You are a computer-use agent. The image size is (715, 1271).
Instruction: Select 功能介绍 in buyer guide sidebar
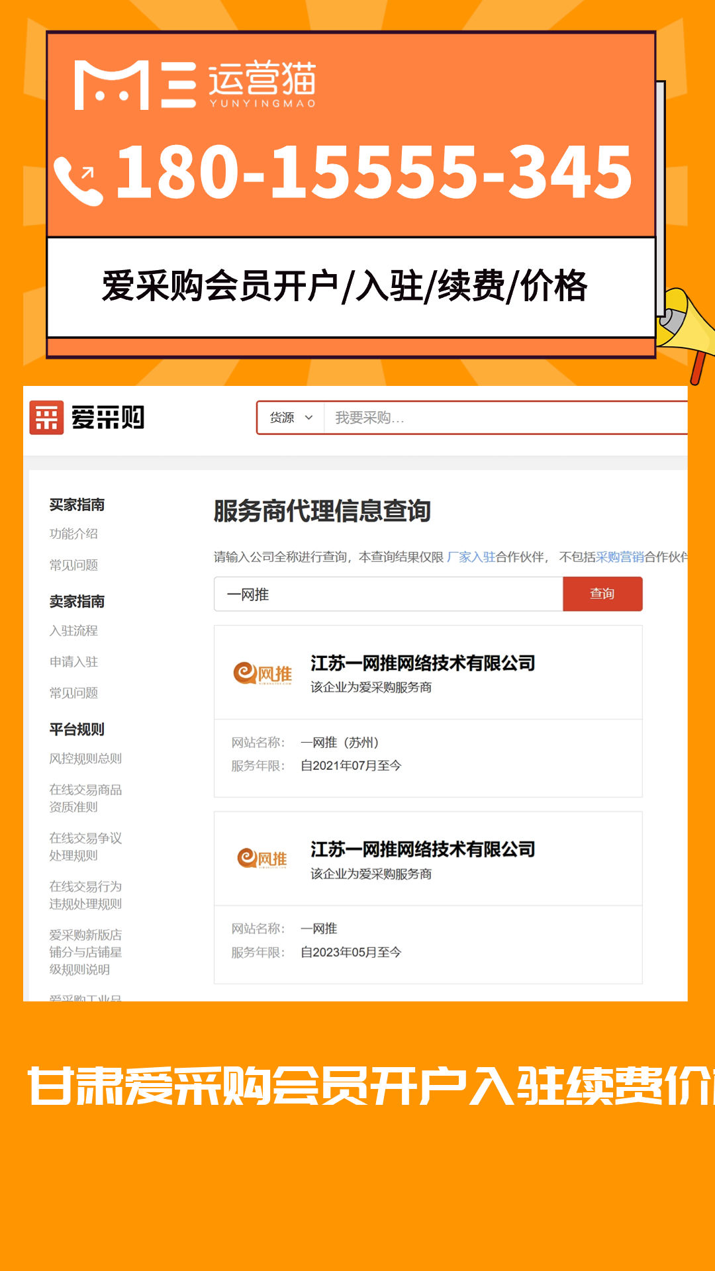[73, 534]
